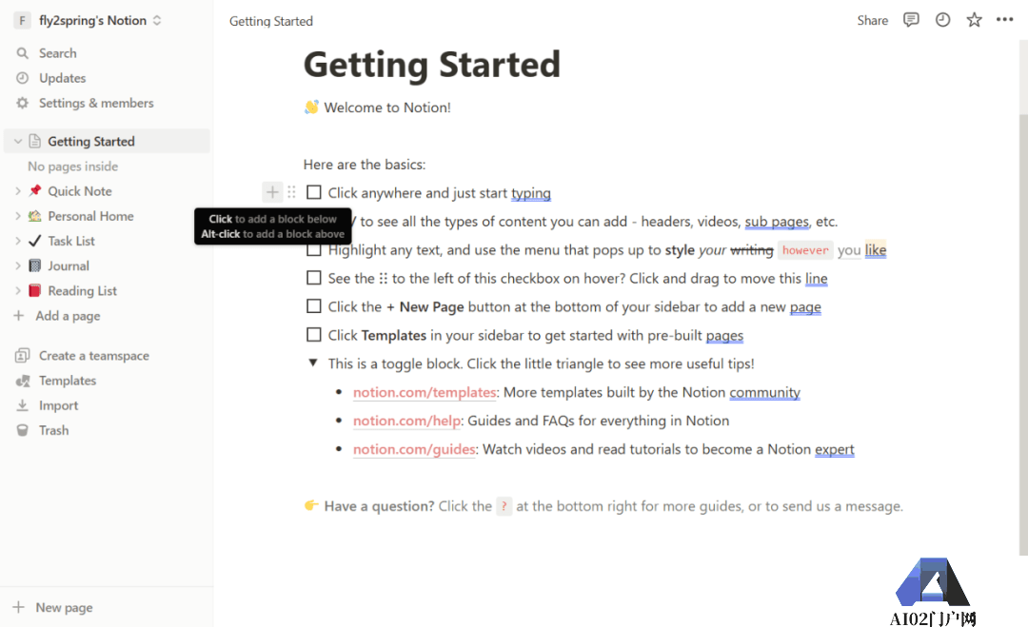Expand the Quick Note page chevron
The image size is (1028, 627).
pos(18,191)
